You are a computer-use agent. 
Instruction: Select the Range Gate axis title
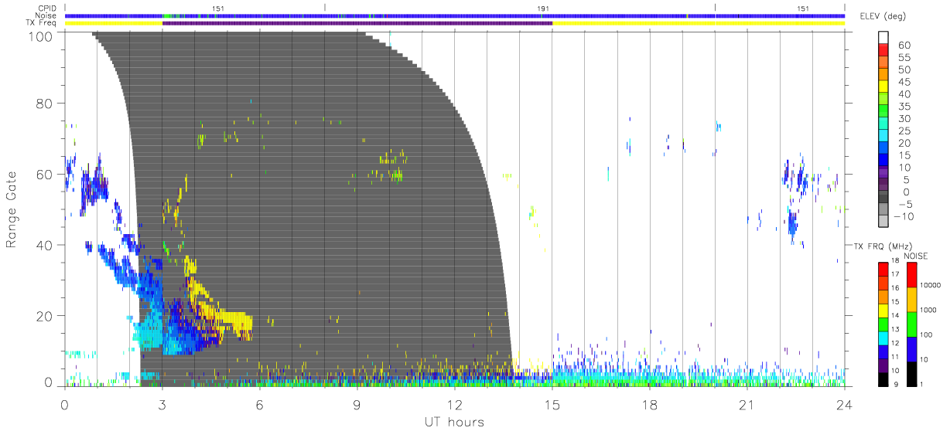pyautogui.click(x=12, y=209)
